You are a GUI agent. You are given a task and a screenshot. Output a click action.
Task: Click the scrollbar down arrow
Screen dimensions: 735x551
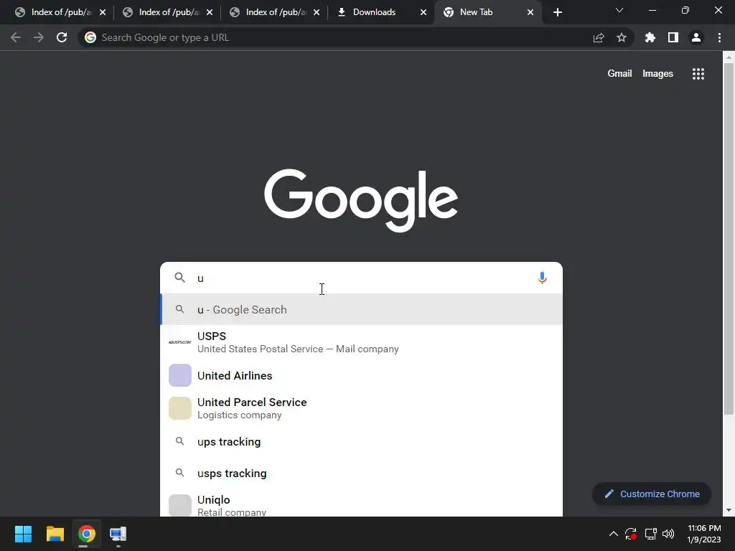[729, 510]
